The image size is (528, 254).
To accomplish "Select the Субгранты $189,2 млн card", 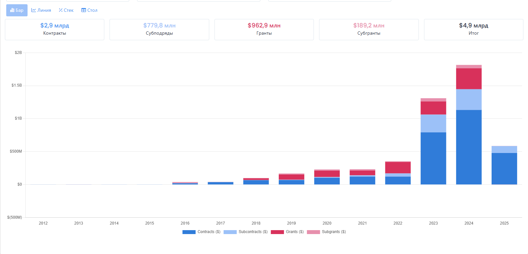I will coord(369,29).
